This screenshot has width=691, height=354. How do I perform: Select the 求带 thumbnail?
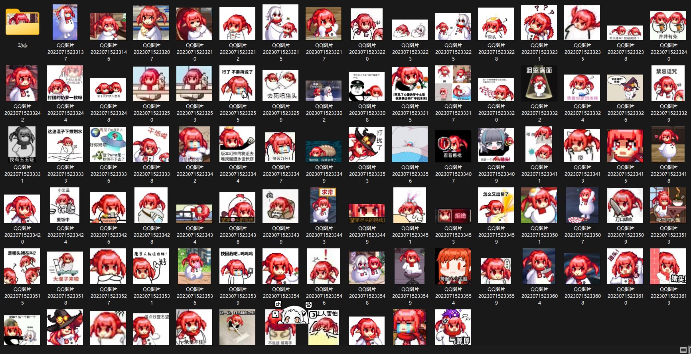pyautogui.click(x=324, y=205)
